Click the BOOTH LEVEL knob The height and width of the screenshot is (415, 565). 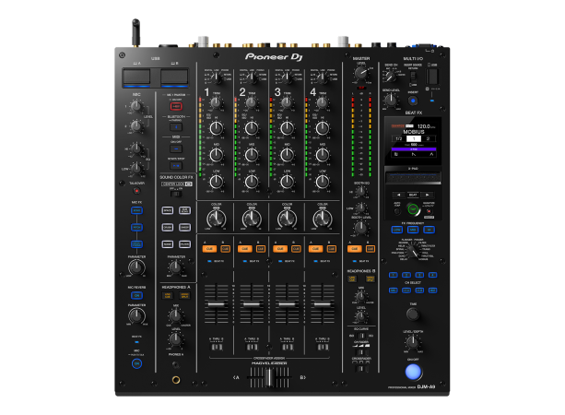tap(360, 228)
